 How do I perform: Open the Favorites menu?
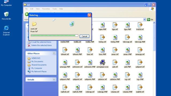[46, 9]
